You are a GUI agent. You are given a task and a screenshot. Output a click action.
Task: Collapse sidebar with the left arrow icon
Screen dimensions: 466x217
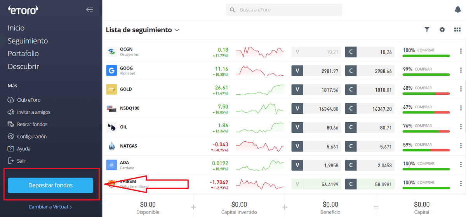(x=90, y=10)
